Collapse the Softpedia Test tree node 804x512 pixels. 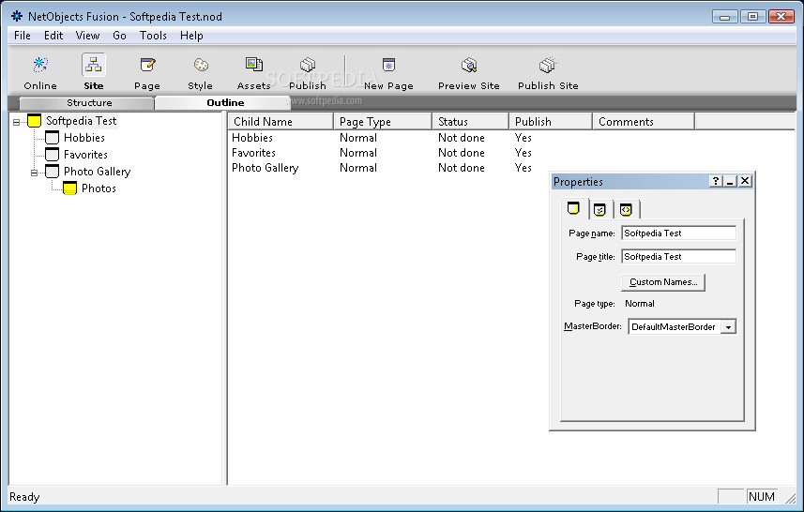[16, 122]
